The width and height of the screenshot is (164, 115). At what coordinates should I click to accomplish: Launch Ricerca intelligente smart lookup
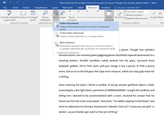45,16
